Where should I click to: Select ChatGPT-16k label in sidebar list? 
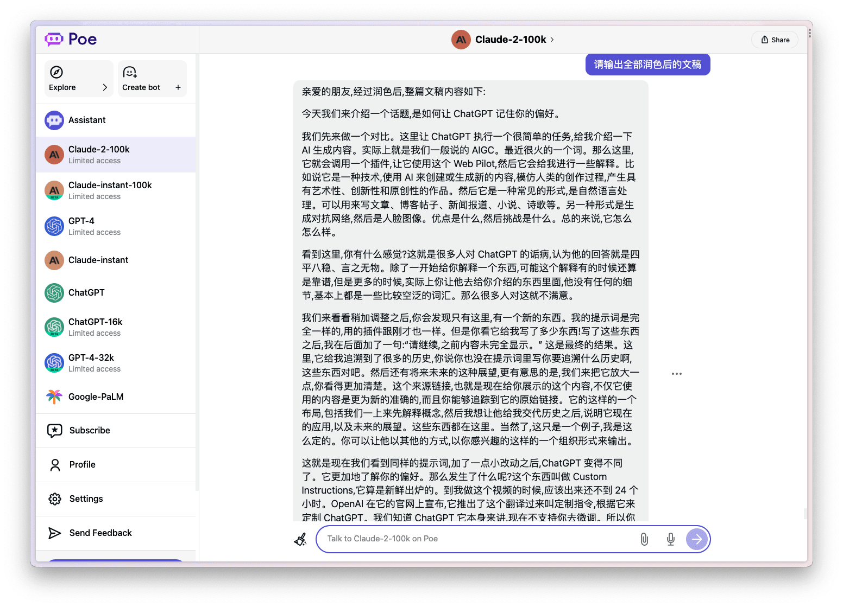[x=95, y=322]
